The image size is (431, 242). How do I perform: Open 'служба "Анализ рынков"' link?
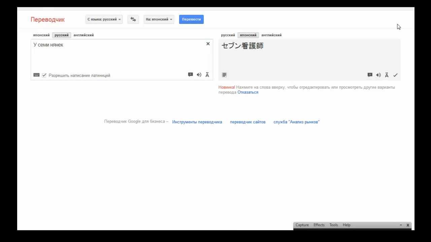(296, 122)
